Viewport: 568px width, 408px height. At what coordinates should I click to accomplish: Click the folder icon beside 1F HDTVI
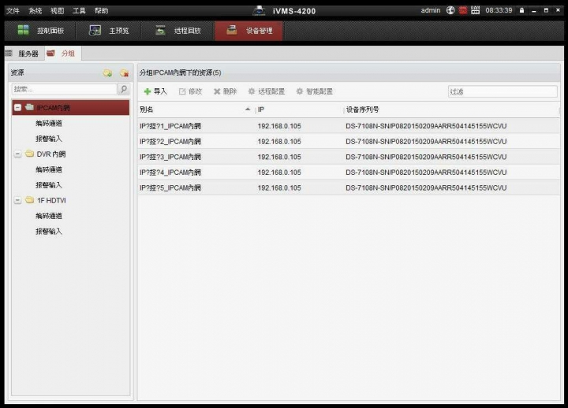tap(30, 200)
